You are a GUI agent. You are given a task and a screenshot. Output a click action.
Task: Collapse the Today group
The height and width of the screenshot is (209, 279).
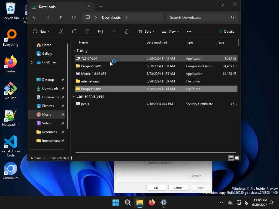coord(74,51)
